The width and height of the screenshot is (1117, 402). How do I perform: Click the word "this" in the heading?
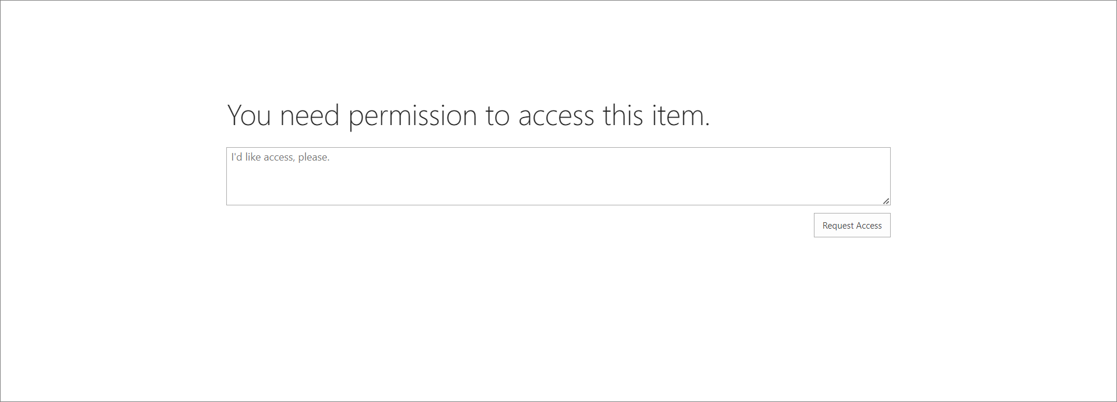point(622,115)
